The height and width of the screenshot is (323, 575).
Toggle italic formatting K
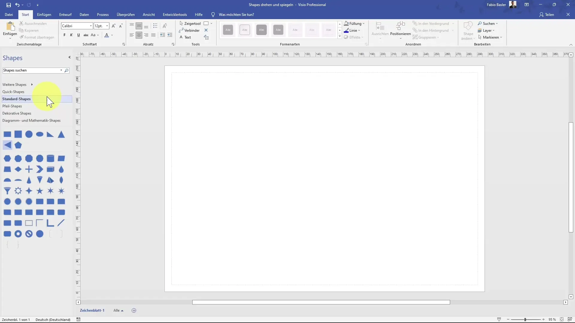[71, 35]
